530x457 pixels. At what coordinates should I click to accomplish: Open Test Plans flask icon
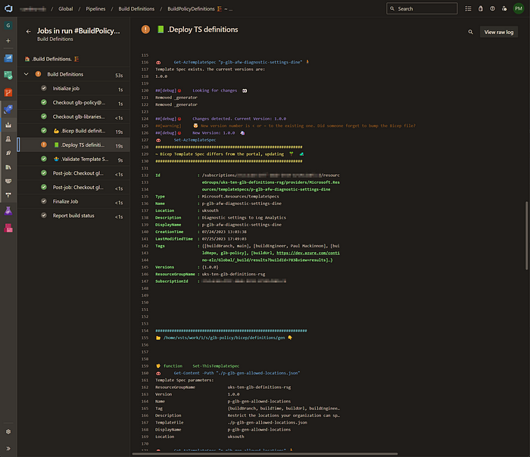click(x=8, y=211)
